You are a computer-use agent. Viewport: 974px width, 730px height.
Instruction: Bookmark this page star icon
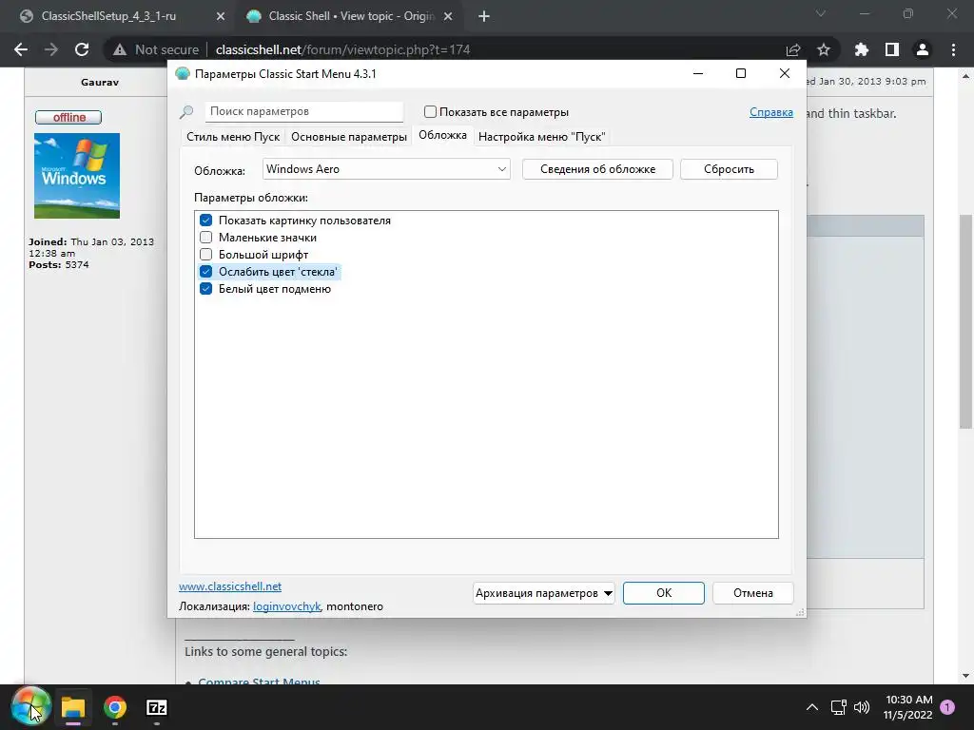pyautogui.click(x=824, y=49)
